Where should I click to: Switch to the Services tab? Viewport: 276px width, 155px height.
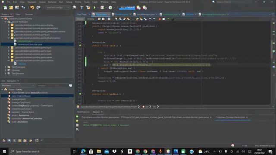pos(29,14)
